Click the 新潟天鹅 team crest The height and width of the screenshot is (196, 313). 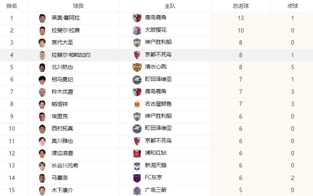[x=137, y=165]
